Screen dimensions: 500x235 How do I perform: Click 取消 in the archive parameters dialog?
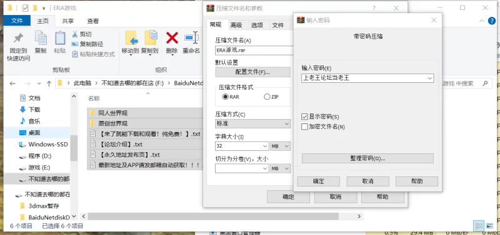[x=336, y=197]
